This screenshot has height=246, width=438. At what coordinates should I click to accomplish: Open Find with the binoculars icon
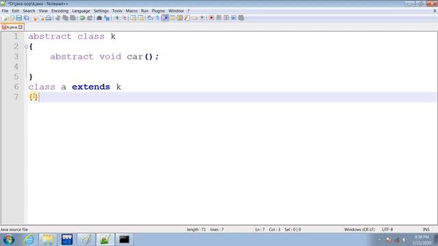point(99,18)
